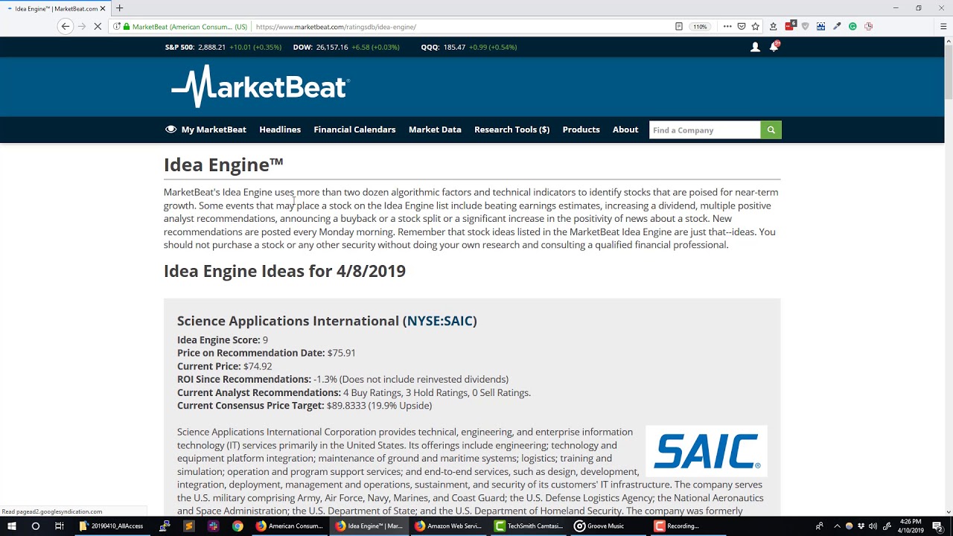Open Research Tools ($) menu

511,130
